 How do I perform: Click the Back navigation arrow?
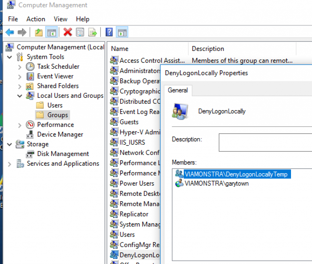(9, 32)
